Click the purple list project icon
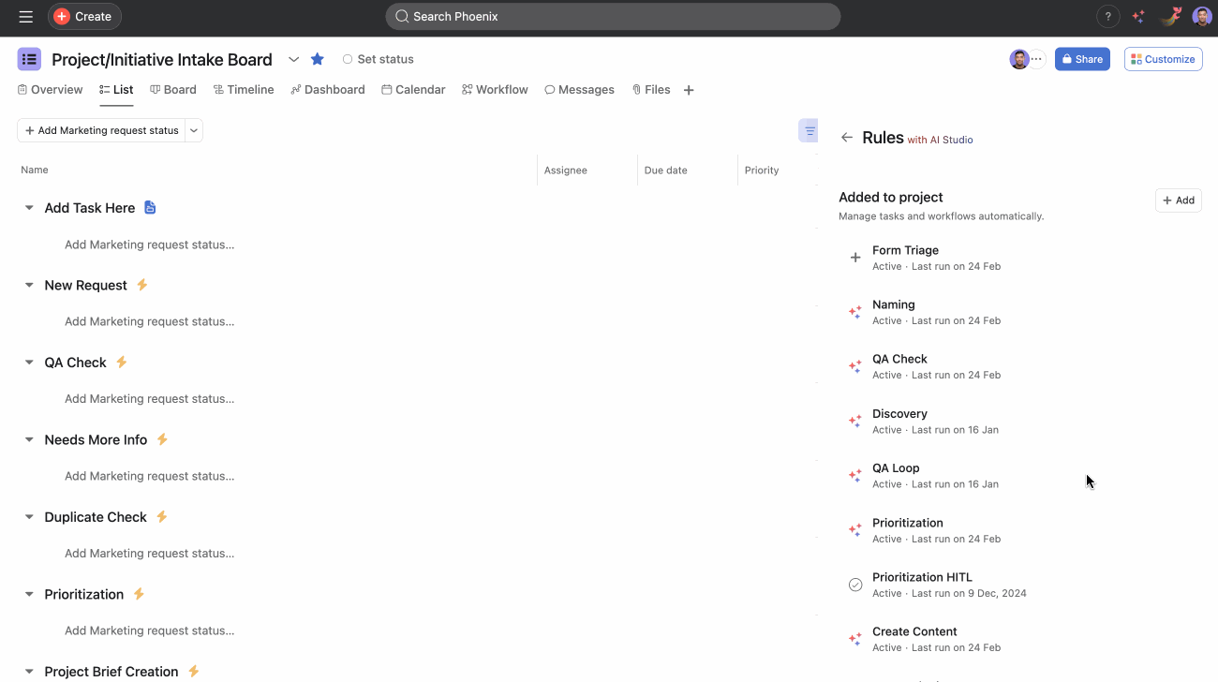1218x682 pixels. pyautogui.click(x=29, y=59)
